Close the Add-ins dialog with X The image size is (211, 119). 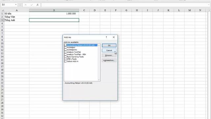114,37
